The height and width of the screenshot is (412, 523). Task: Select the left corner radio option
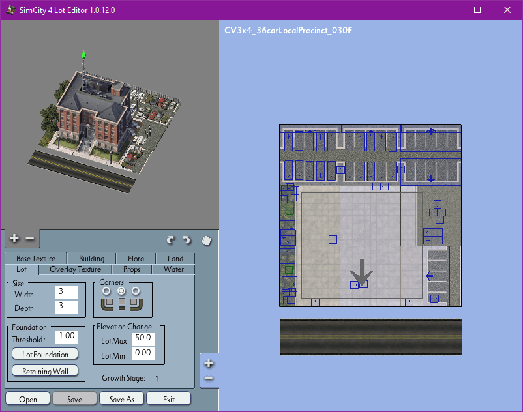pyautogui.click(x=106, y=291)
